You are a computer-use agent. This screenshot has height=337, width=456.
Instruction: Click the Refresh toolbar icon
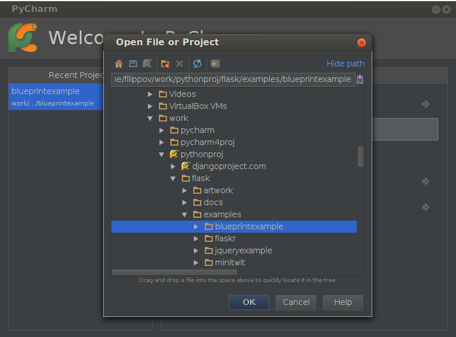[x=197, y=64]
